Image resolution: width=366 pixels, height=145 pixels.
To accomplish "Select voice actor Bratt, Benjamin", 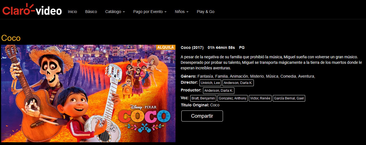I will tap(203, 98).
